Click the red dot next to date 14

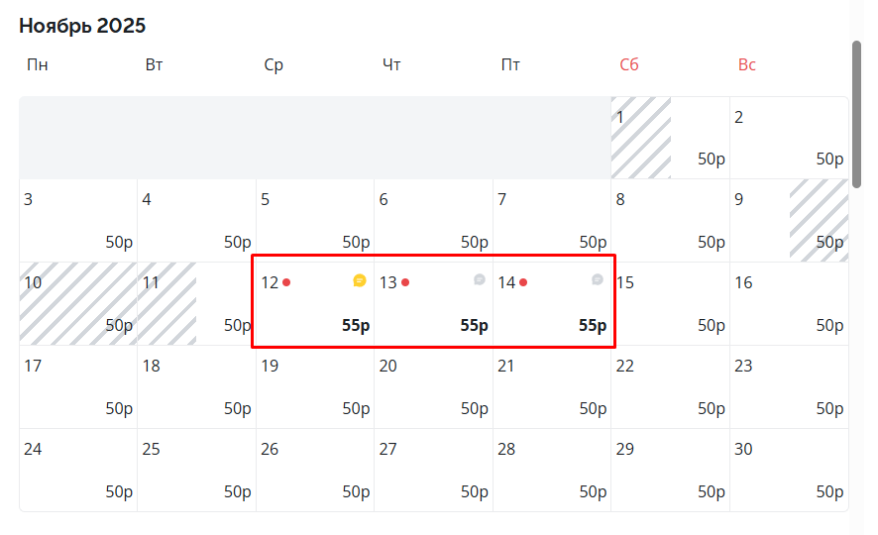coord(523,282)
